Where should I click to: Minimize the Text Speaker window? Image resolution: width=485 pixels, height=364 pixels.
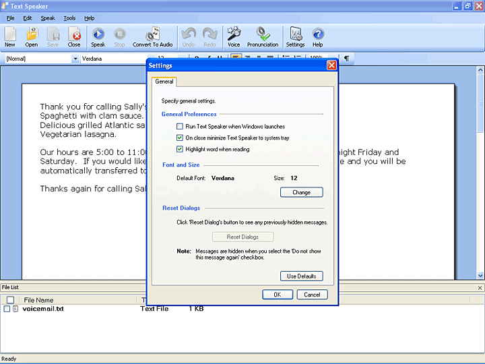[x=457, y=6]
